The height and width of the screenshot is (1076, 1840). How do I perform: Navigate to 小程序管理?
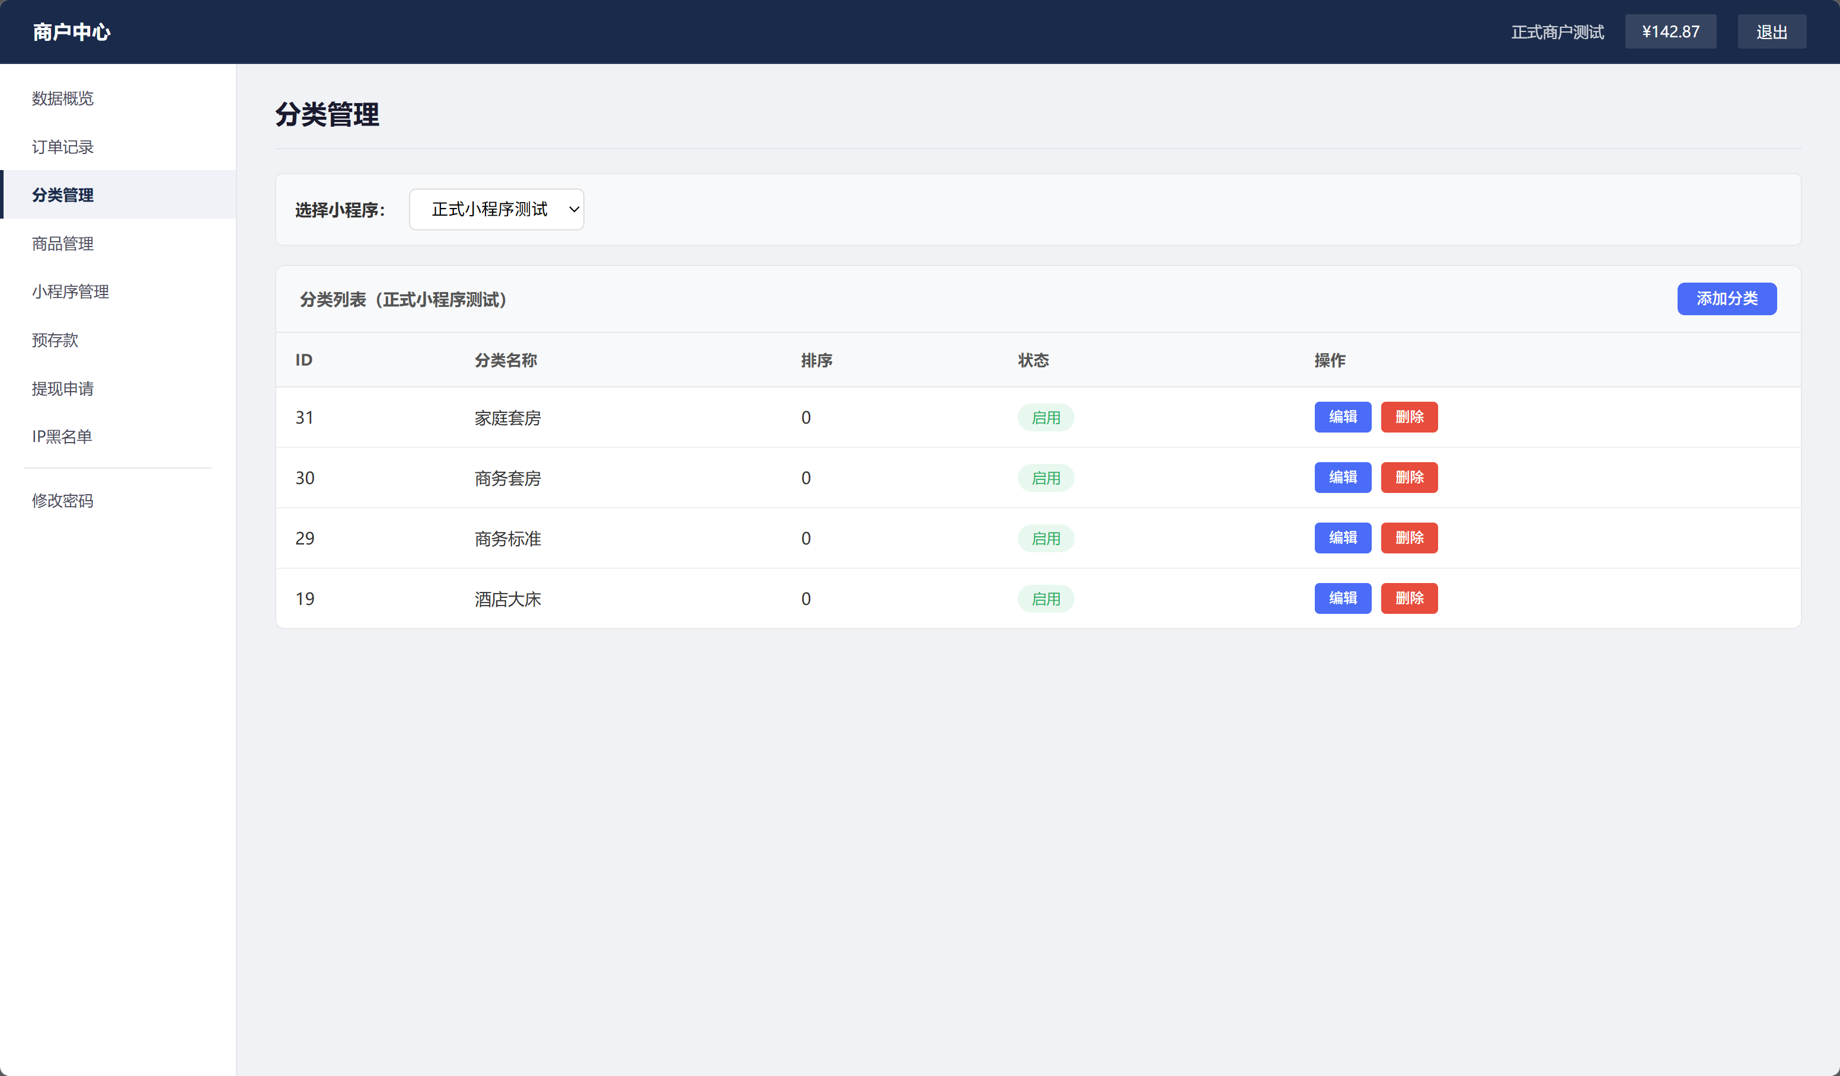click(x=119, y=292)
